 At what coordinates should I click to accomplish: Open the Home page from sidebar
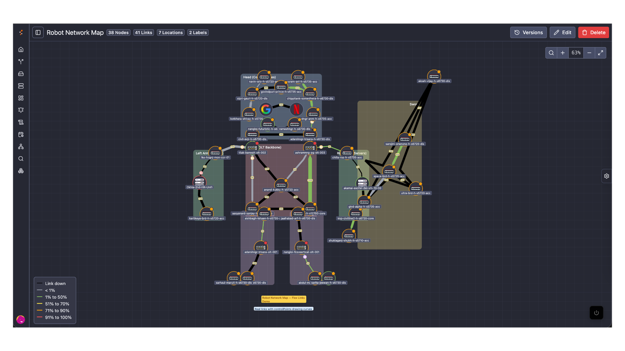(x=21, y=49)
